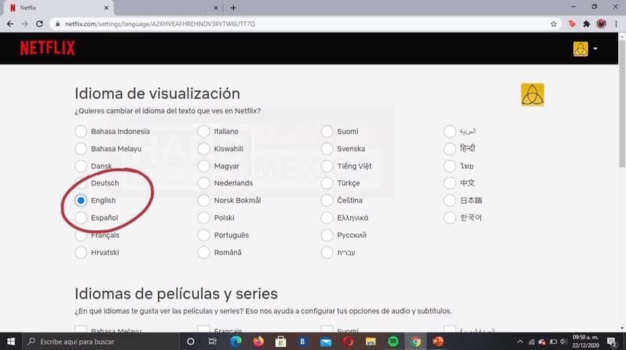Choose Dansk as display language
Viewport: 626px width, 350px height.
coord(81,166)
